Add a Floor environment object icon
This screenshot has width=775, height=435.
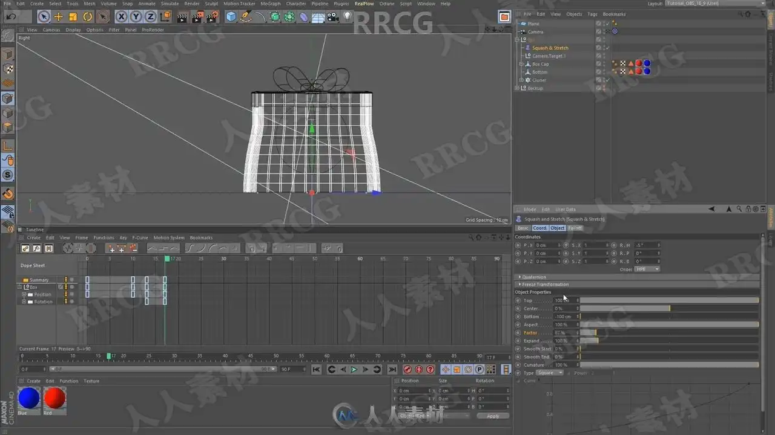318,17
